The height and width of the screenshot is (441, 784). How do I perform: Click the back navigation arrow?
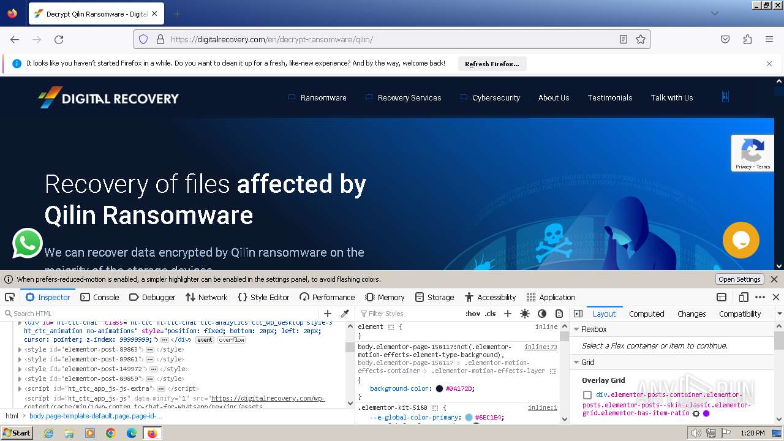(x=15, y=39)
